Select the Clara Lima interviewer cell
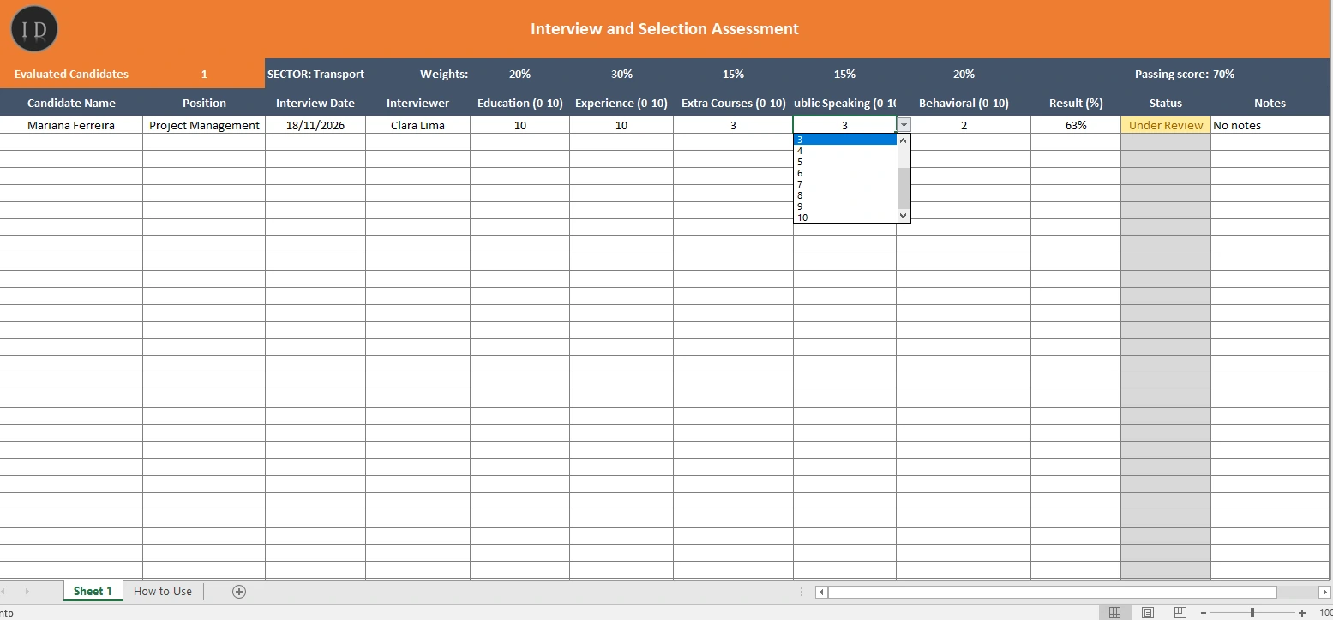The width and height of the screenshot is (1333, 620). coord(417,125)
